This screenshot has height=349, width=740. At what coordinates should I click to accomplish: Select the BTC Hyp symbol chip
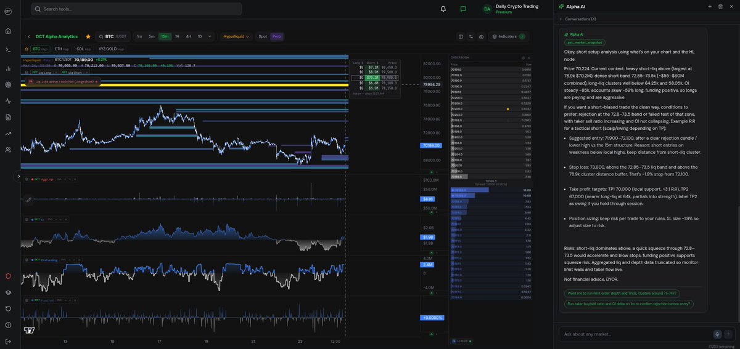(x=40, y=49)
